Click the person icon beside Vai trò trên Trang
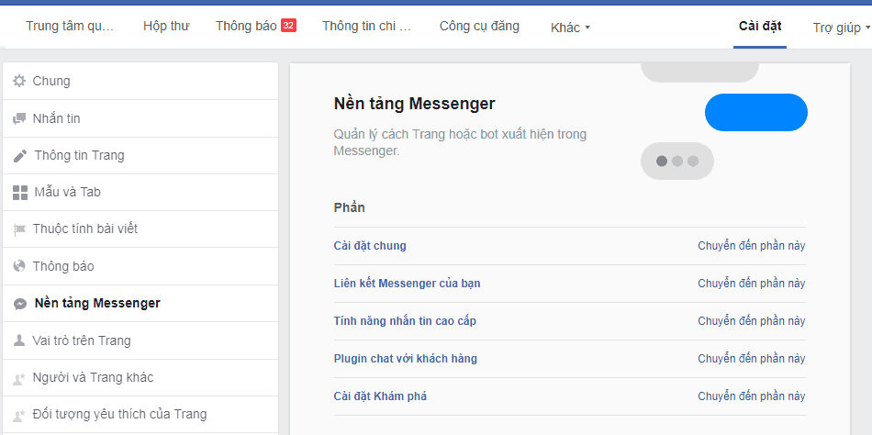This screenshot has width=872, height=435. point(19,340)
